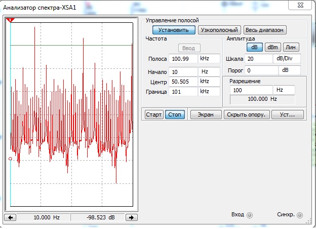
Task: Click Скрыть опору to hide reference
Action: click(247, 114)
